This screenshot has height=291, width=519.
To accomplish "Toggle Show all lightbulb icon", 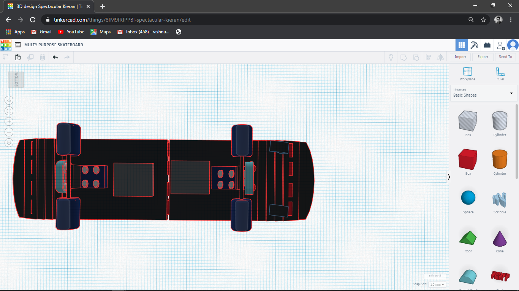I will [390, 57].
